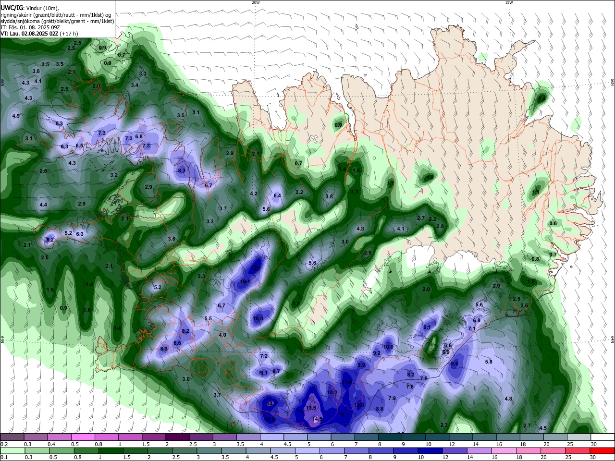
Task: Click the 15W longitude label
Action: click(x=509, y=2)
